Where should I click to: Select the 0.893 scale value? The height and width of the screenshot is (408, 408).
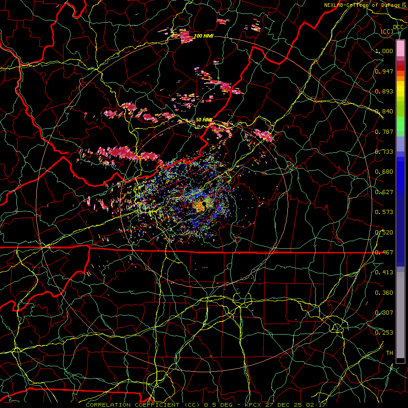384,91
